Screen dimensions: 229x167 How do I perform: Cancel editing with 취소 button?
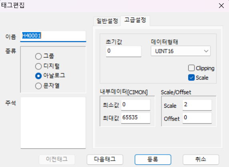[x=201, y=159]
